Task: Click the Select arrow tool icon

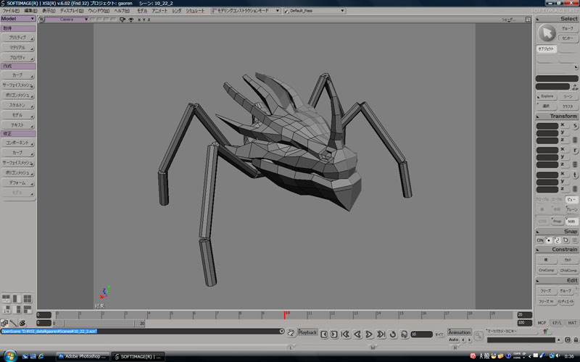Action: pos(547,33)
